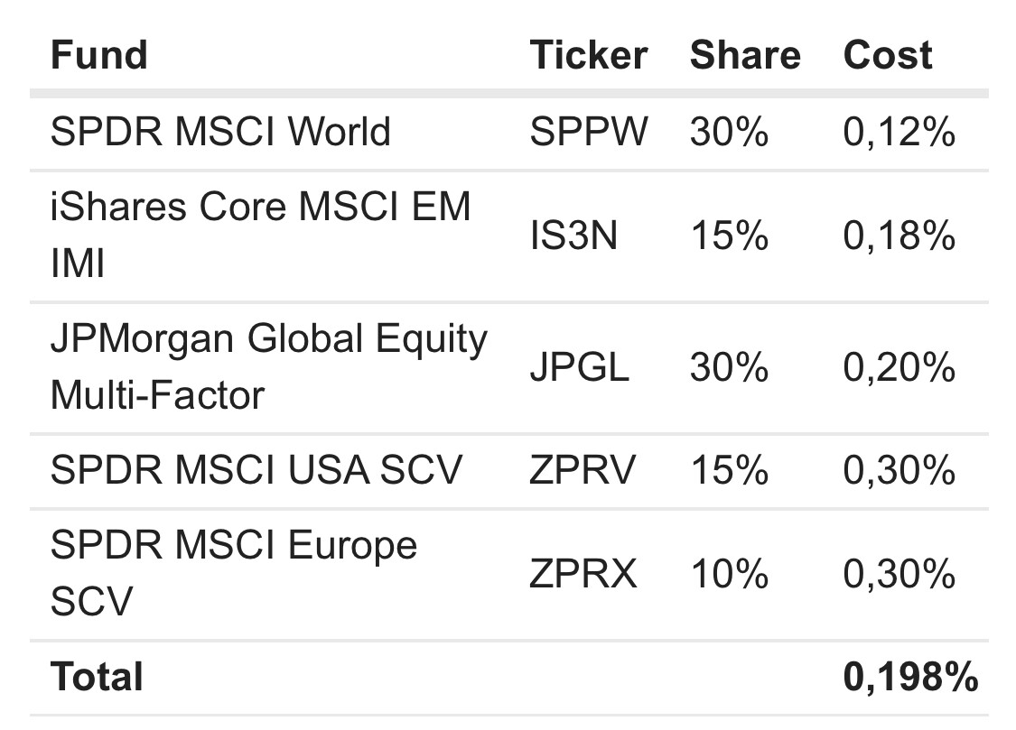Viewport: 1016px width, 730px height.
Task: Click the IS3N ticker cell
Action: coord(573,236)
